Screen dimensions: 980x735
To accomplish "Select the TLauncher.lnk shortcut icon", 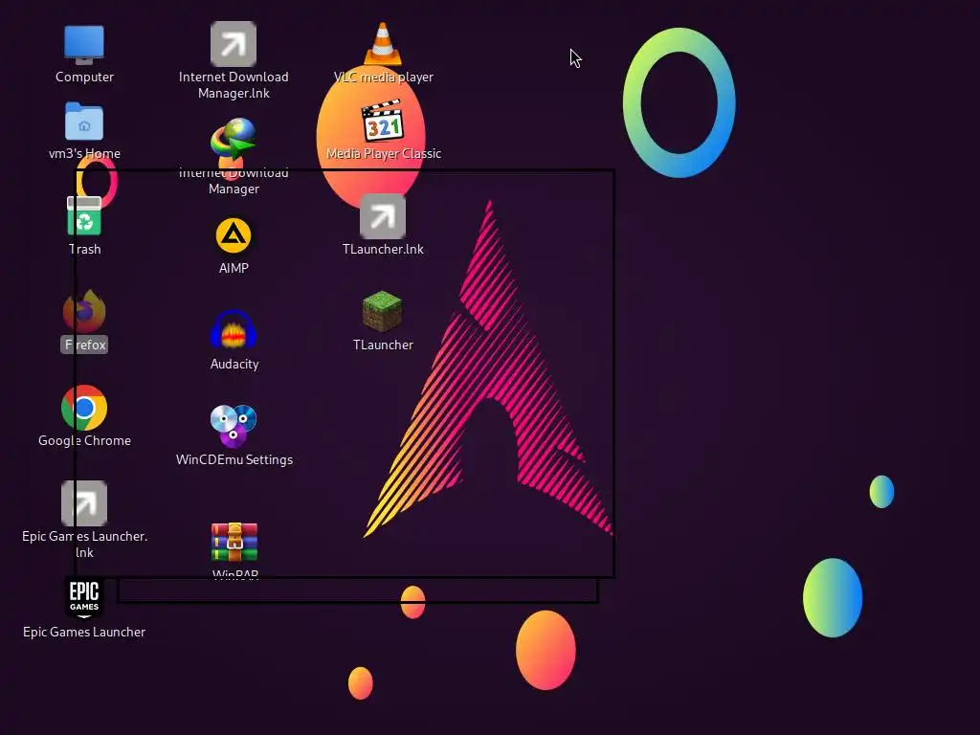I will pos(383,216).
